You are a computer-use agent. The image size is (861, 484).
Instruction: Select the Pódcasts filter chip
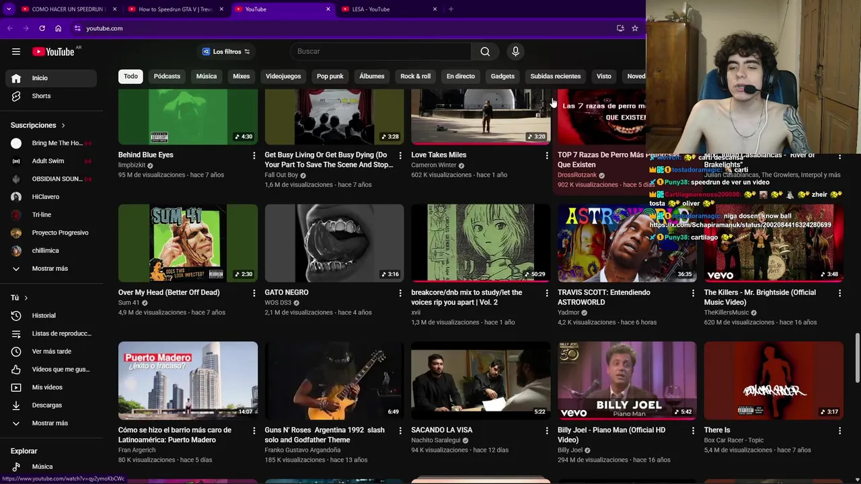click(167, 76)
